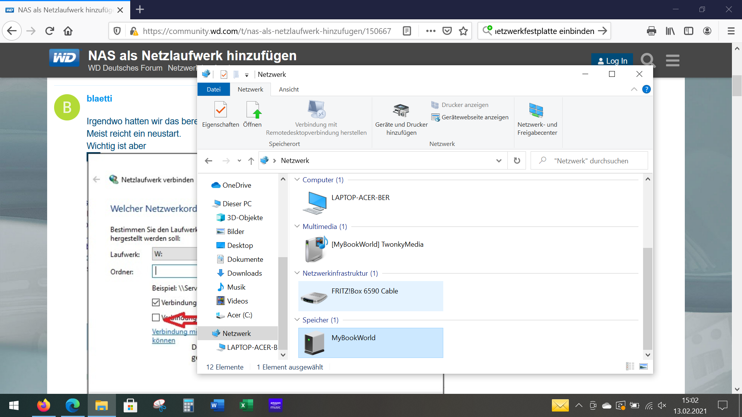Screen dimensions: 742x417
Task: Click the Explorer help question mark icon
Action: coord(646,90)
